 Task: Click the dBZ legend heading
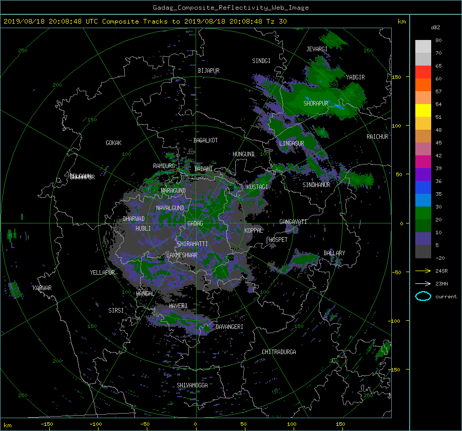(435, 27)
